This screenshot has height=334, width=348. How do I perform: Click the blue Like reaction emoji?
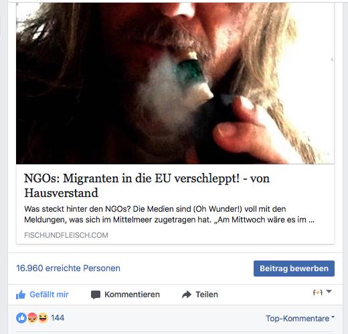[21, 318]
